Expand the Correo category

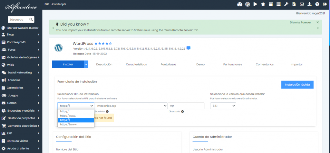[x=21, y=103]
